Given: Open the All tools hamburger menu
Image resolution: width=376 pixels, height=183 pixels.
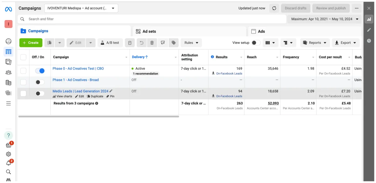Looking at the screenshot, I should [8, 103].
